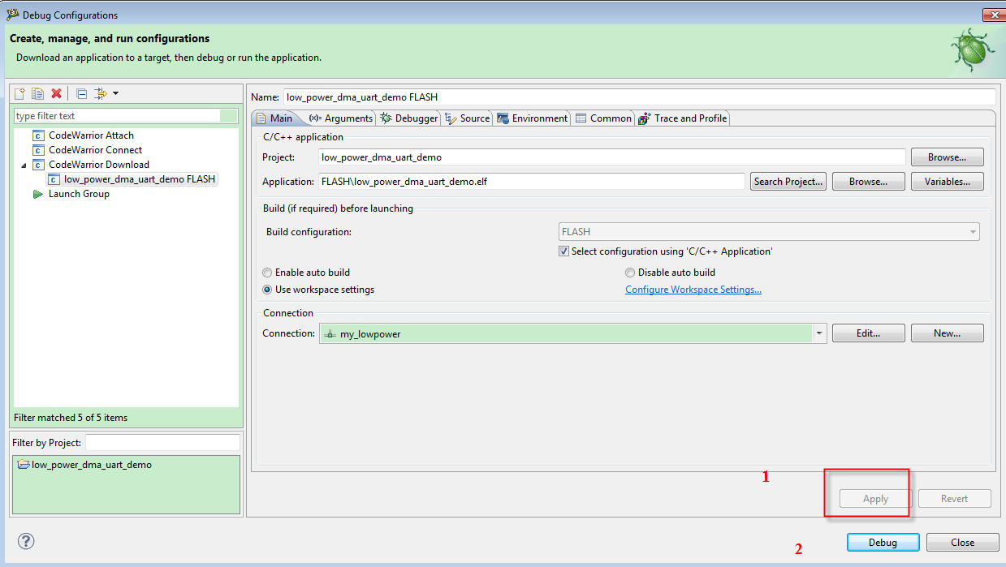Click the Revert button
Viewport: 1006px width, 567px height.
point(954,499)
